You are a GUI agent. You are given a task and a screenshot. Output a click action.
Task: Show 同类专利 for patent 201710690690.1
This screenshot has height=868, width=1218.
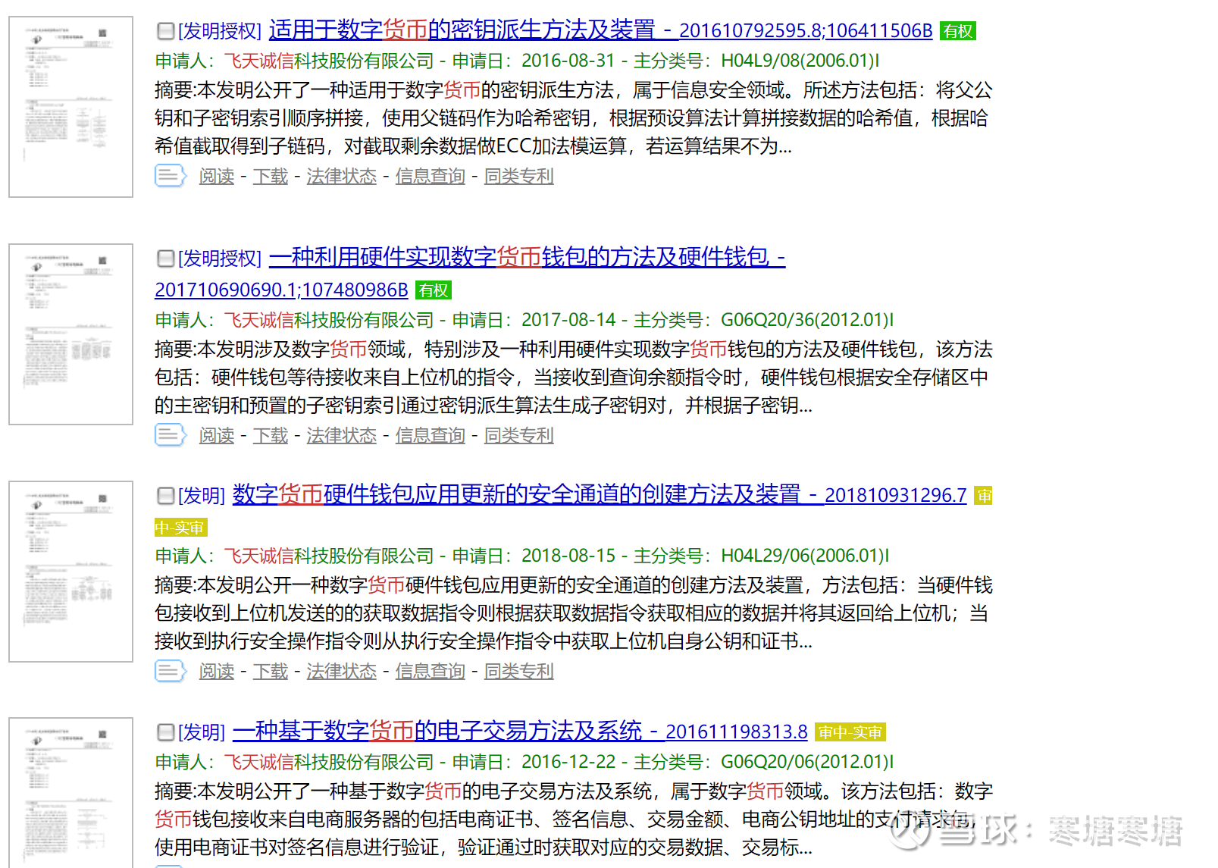pos(519,436)
